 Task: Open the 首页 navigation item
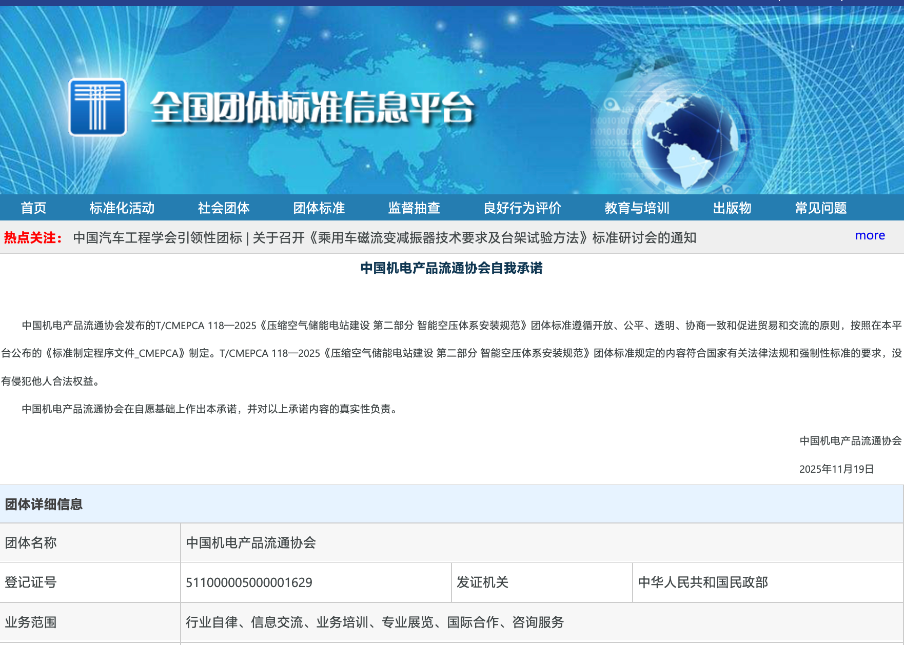pyautogui.click(x=33, y=208)
